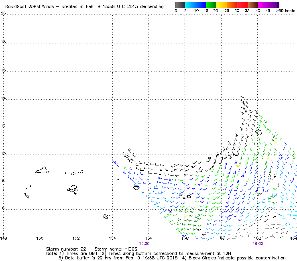
Task: Click the '12' latitude axis label
Action: tap(3, 126)
